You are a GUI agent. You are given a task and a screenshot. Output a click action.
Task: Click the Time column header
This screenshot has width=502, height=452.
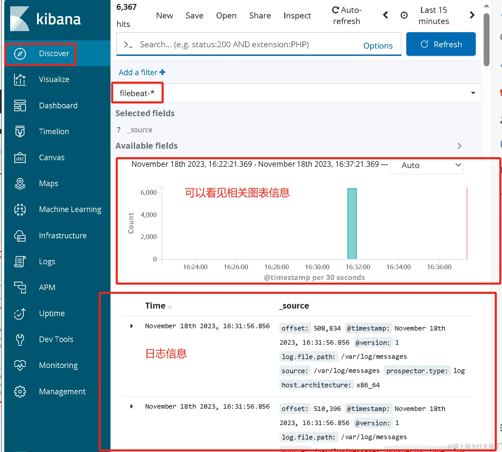[155, 306]
